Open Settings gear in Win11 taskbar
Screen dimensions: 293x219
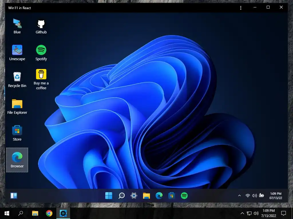pyautogui.click(x=134, y=196)
